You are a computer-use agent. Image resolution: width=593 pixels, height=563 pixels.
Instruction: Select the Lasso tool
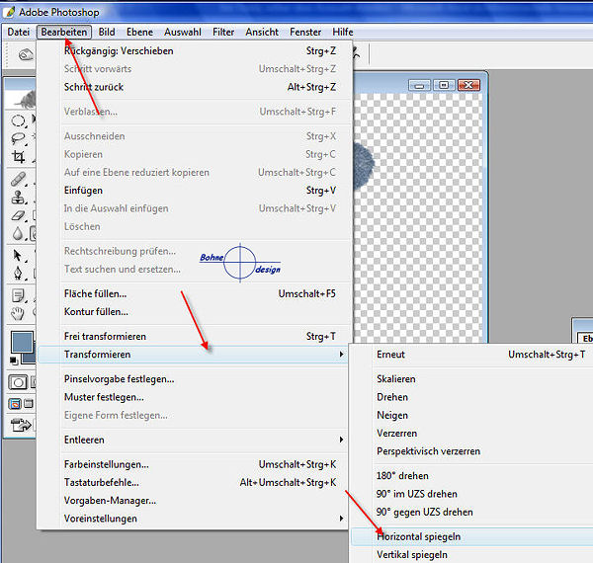[18, 137]
